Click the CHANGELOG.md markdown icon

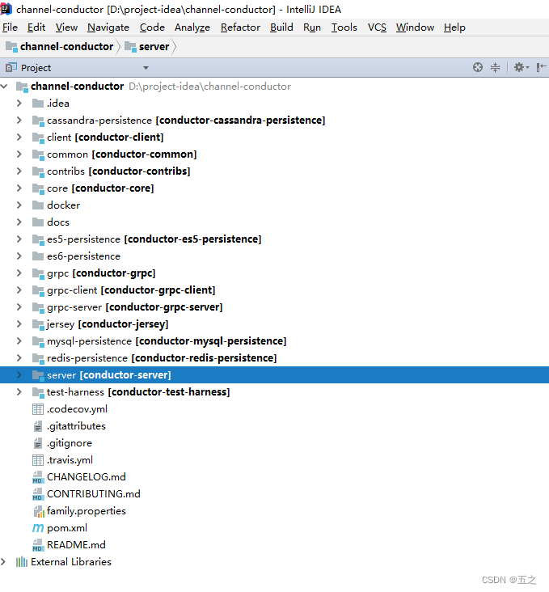(x=37, y=477)
